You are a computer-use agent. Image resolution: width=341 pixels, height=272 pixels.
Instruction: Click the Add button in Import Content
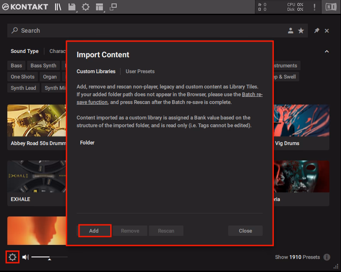(94, 231)
